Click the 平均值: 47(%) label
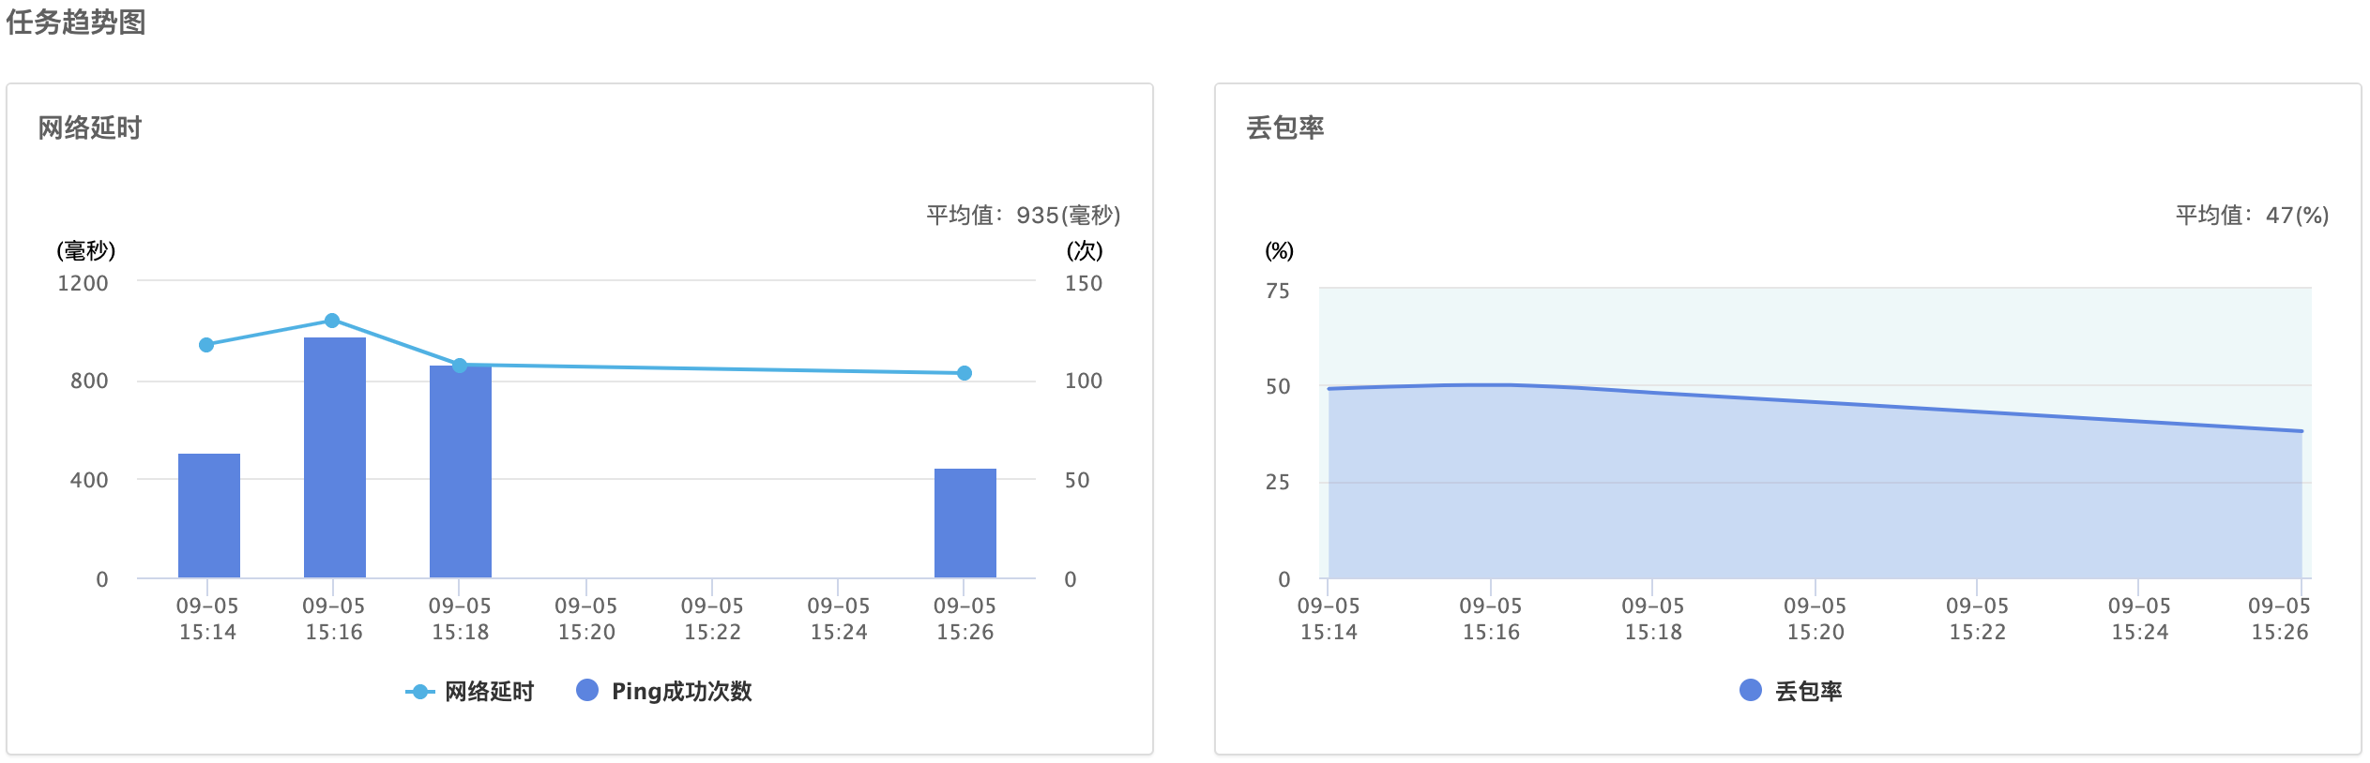Image resolution: width=2370 pixels, height=763 pixels. tap(2253, 216)
